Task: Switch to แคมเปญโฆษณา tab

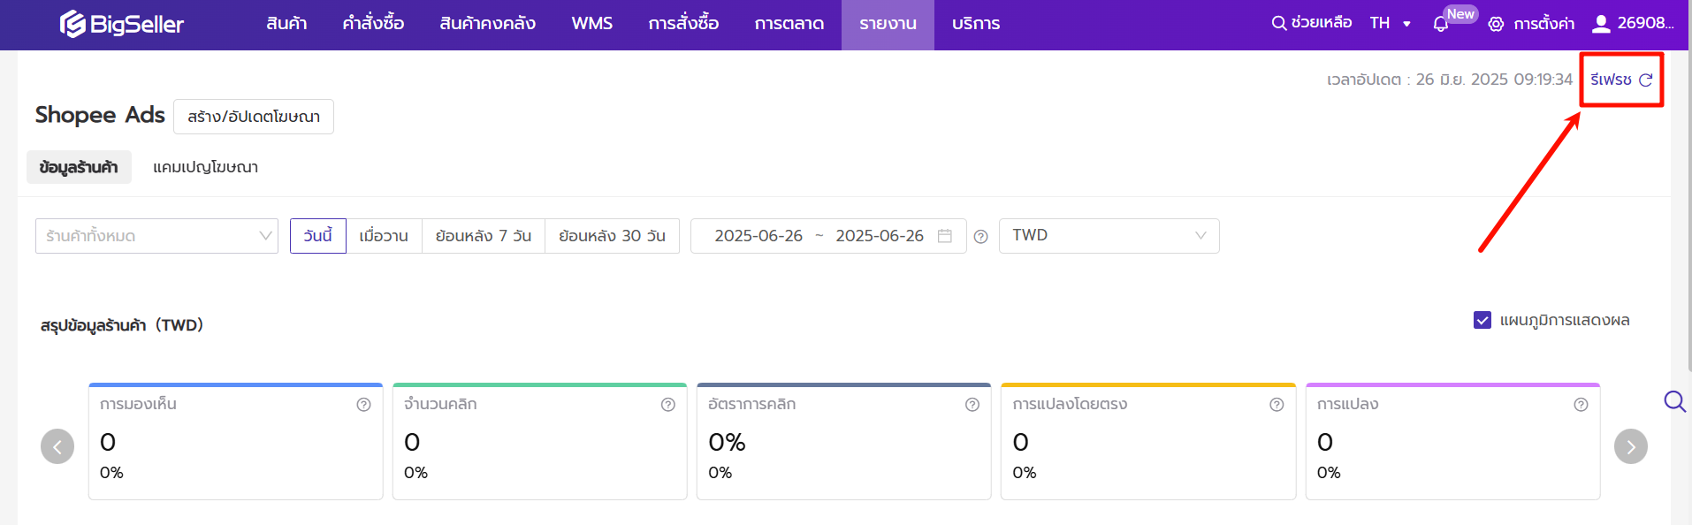Action: [x=205, y=167]
